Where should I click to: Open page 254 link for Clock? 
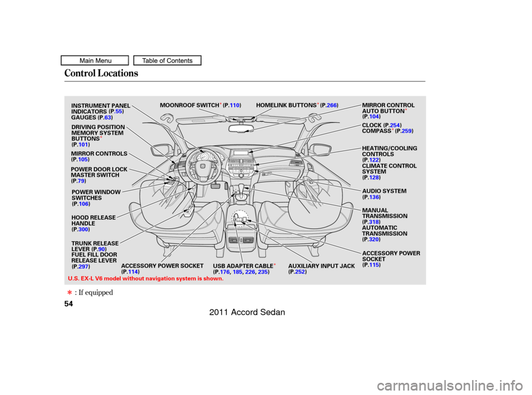coord(395,126)
